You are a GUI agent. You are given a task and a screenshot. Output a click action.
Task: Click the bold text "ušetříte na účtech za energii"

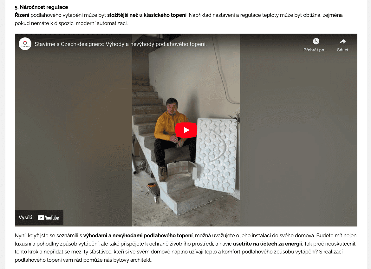pos(267,244)
